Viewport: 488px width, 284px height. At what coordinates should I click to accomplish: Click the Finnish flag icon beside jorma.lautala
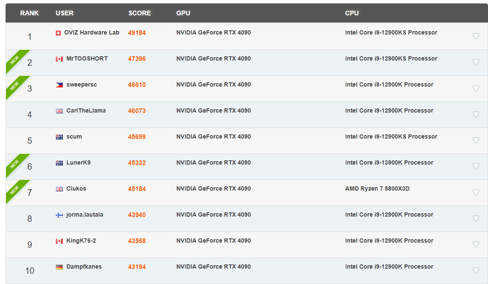click(x=59, y=215)
